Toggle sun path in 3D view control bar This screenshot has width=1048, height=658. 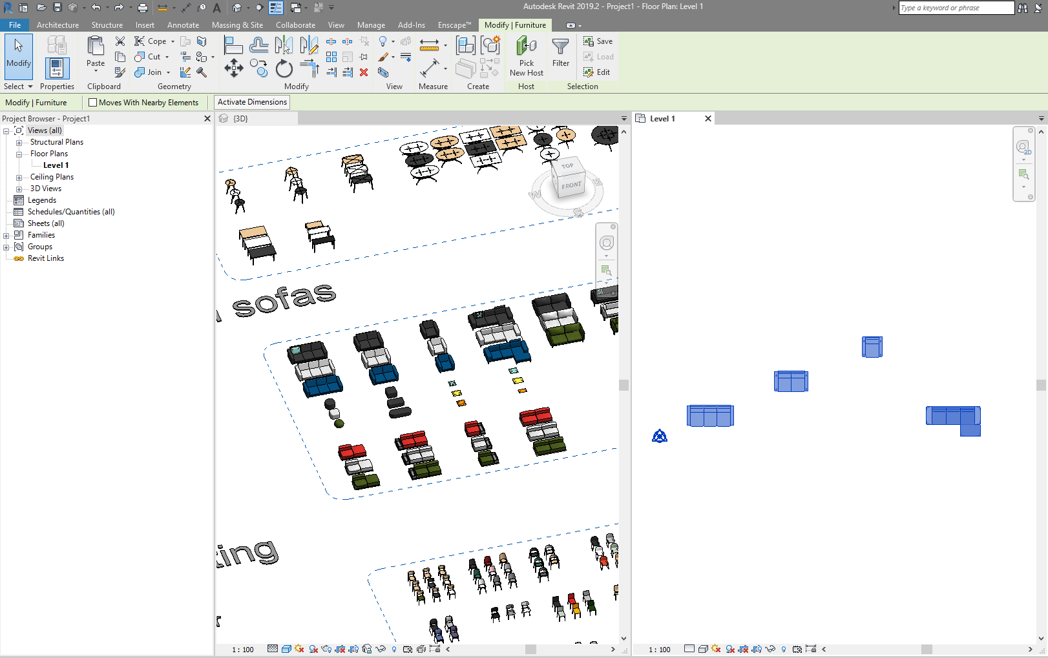click(299, 649)
